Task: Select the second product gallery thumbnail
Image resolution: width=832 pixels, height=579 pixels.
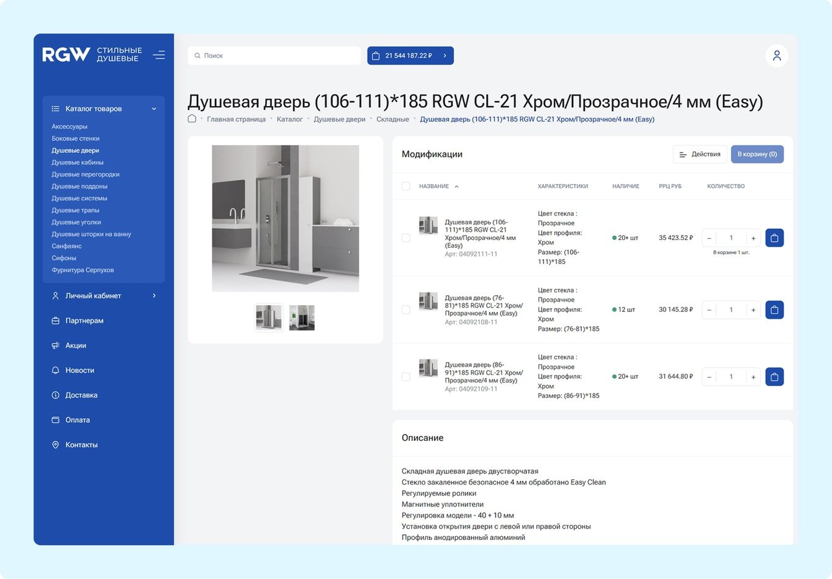Action: [x=302, y=318]
